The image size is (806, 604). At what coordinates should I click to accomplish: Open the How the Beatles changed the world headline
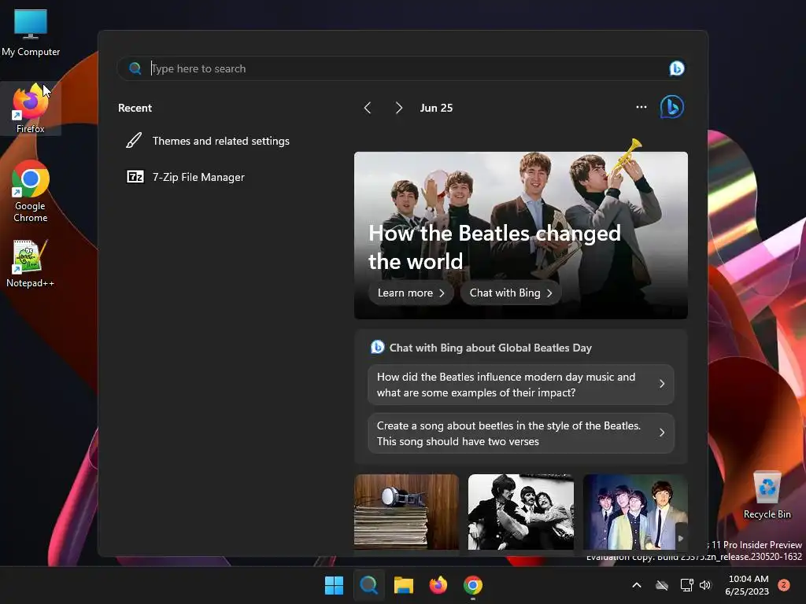pos(494,247)
